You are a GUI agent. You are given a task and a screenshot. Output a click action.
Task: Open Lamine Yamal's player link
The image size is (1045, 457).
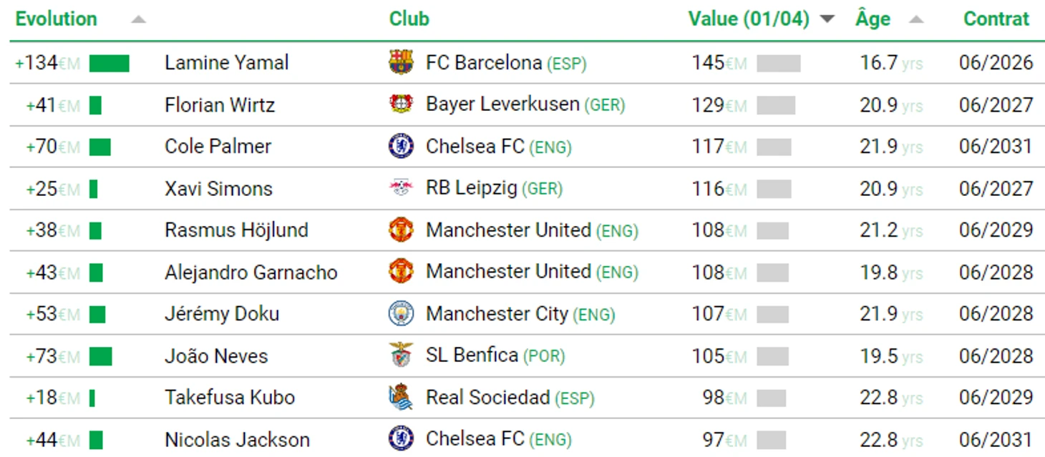tap(226, 63)
